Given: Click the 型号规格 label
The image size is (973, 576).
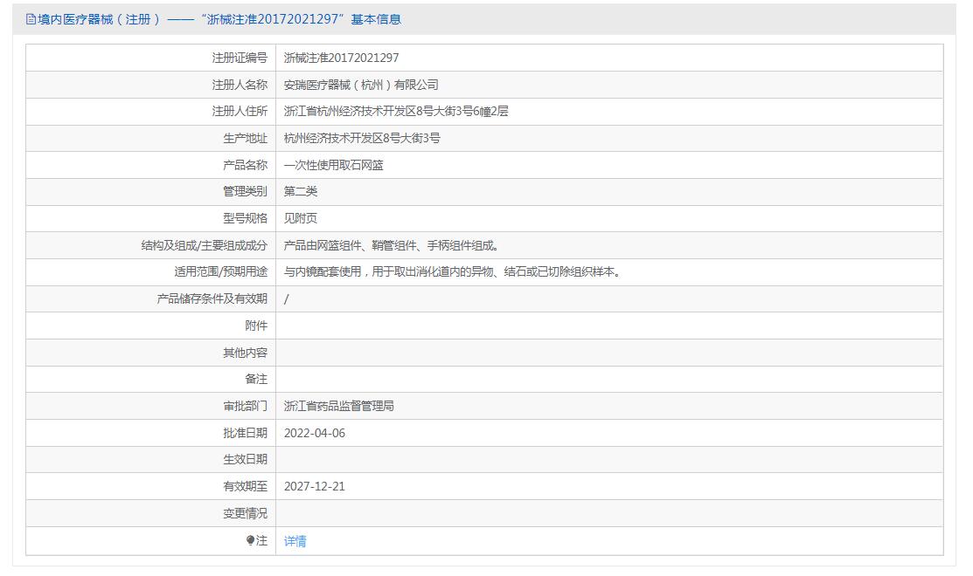Looking at the screenshot, I should coord(245,218).
